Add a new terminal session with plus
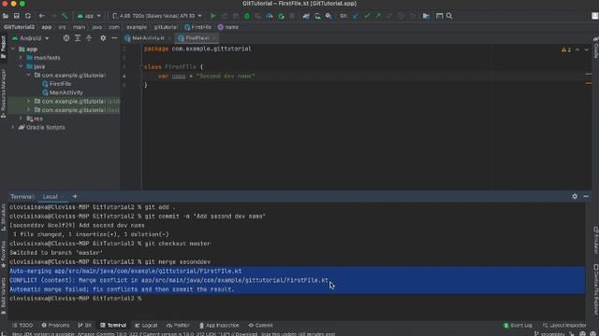Screen dimensions: 599x336 (x=75, y=197)
